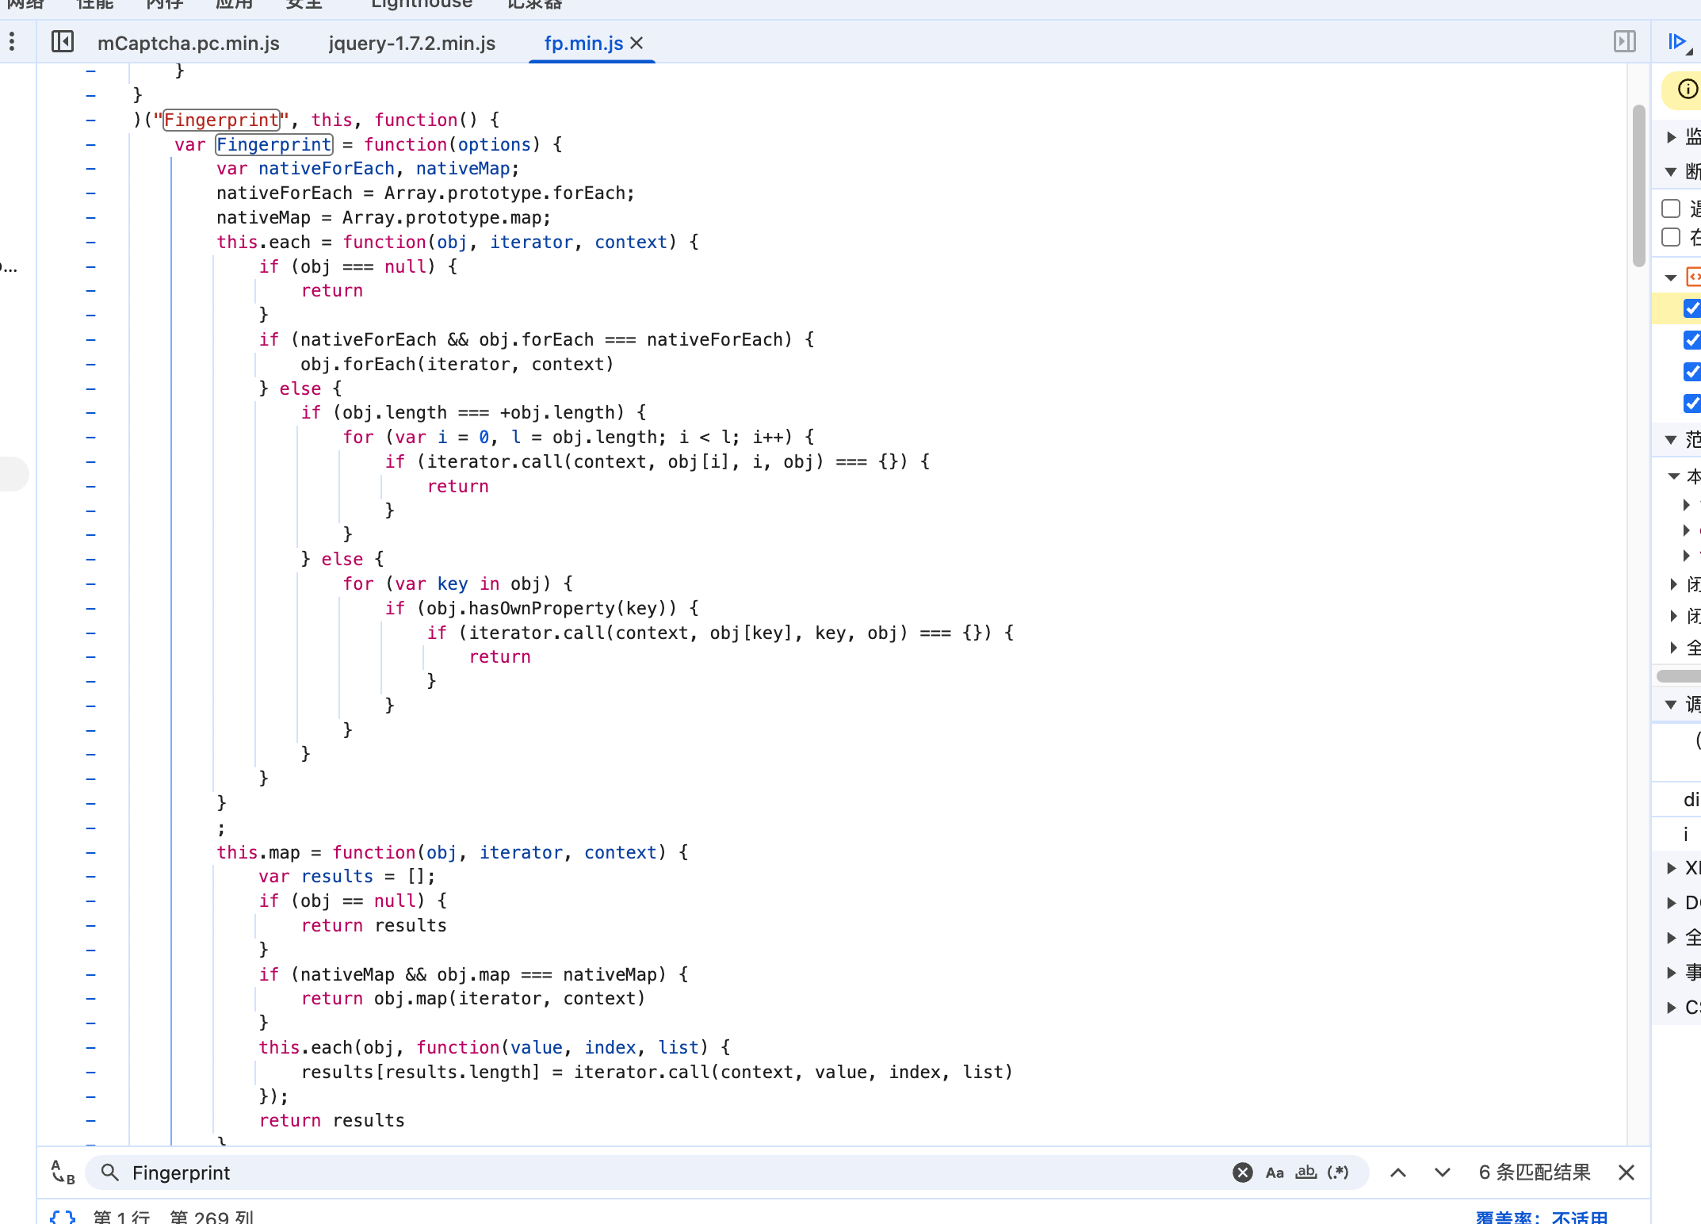Click the coverage '覆盖率：不适用' link

point(1542,1217)
